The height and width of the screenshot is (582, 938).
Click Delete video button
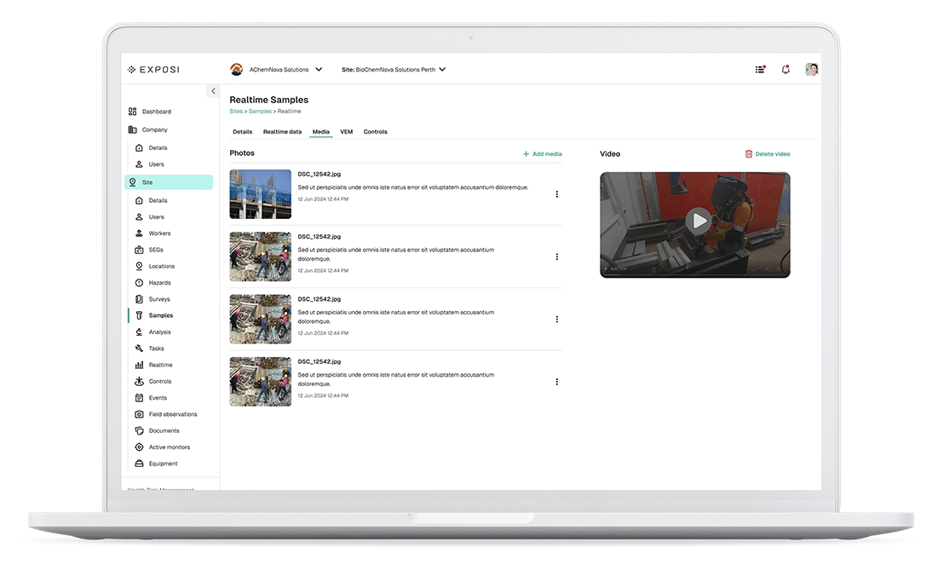coord(768,154)
